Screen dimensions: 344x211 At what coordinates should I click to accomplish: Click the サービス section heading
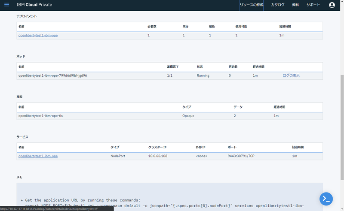[22, 137]
